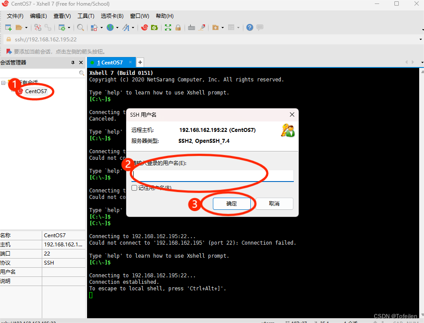Open the 编辑(E) menu
This screenshot has width=424, height=323.
point(38,16)
